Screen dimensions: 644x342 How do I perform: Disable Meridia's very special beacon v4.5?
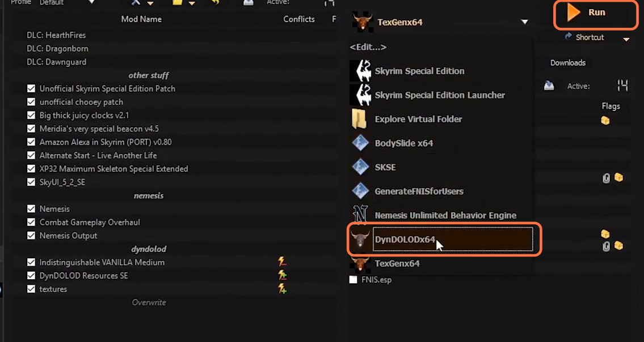pyautogui.click(x=31, y=129)
